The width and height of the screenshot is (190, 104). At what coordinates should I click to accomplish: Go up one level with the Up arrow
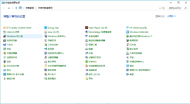(16, 8)
